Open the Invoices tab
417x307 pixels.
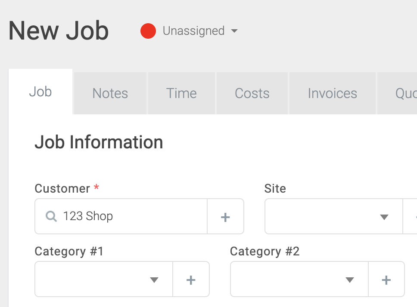(x=333, y=93)
